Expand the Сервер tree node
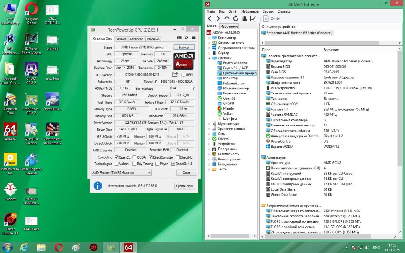Image resolution: width=405 pixels, height=253 pixels. 209,53
